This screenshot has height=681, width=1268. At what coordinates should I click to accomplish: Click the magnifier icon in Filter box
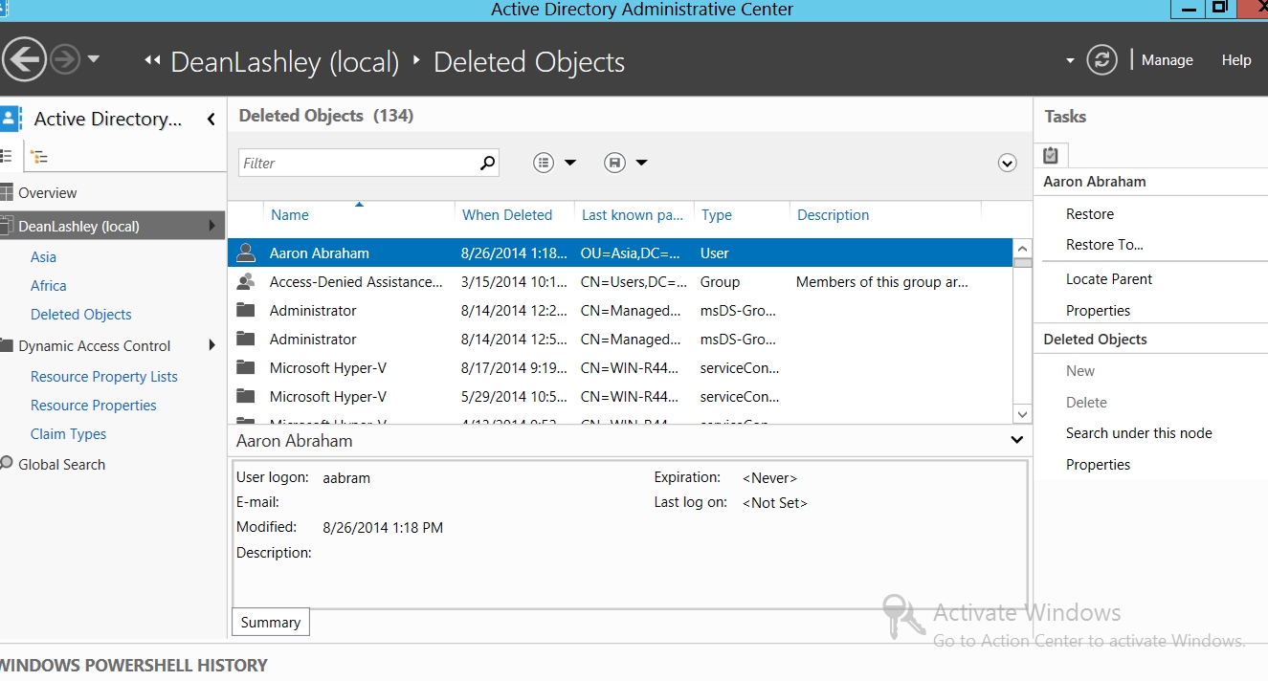(x=487, y=163)
